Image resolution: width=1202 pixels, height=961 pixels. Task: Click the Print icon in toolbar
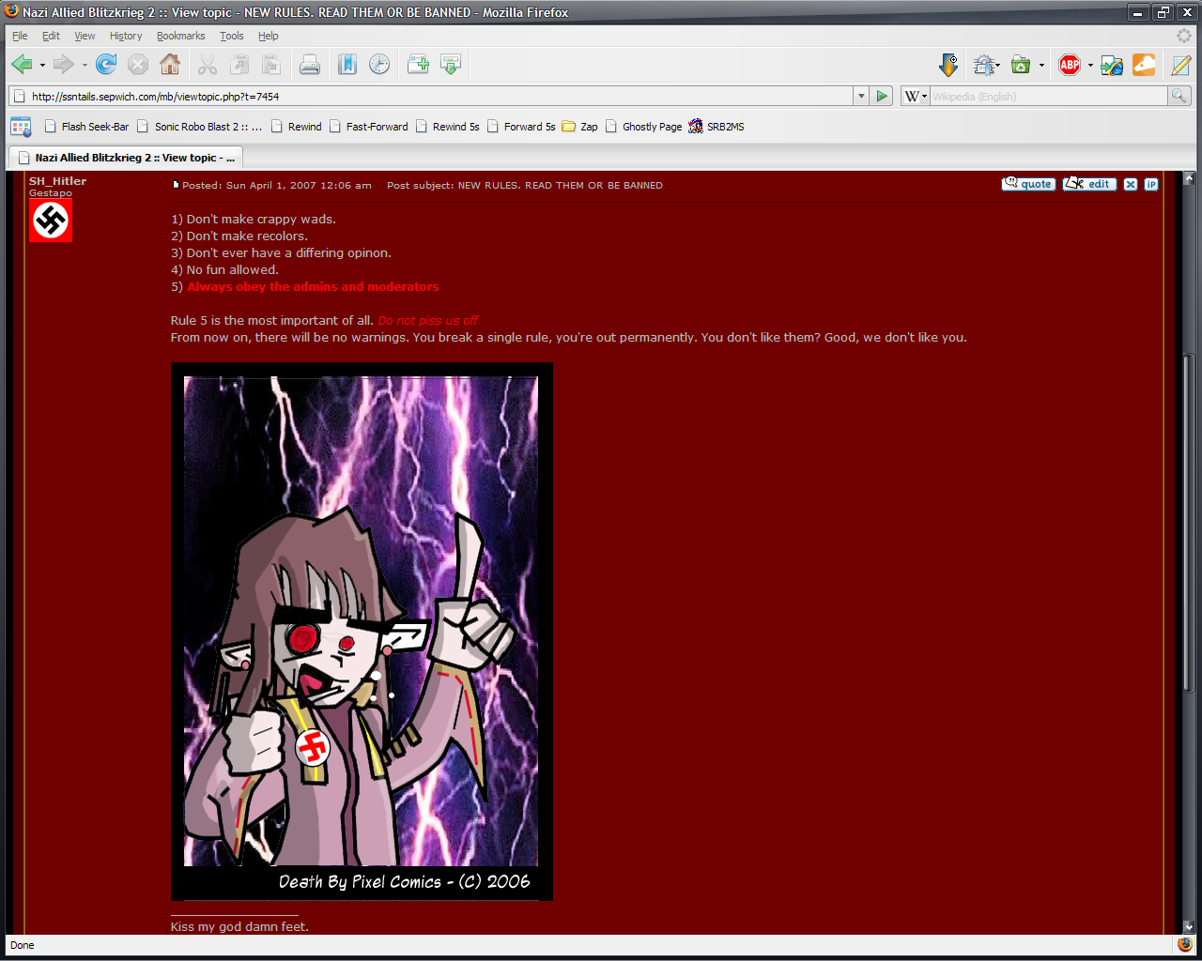[x=309, y=64]
